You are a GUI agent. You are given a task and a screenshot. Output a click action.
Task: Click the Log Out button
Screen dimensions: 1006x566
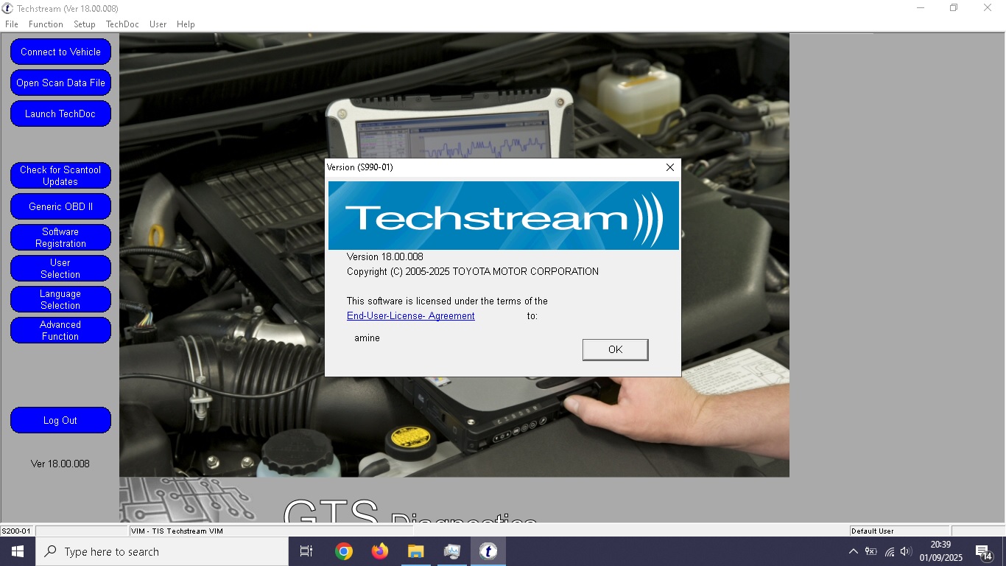[x=60, y=420]
